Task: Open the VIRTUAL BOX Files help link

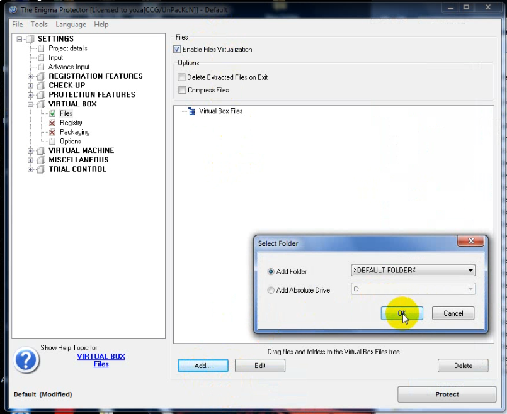Action: (x=101, y=360)
